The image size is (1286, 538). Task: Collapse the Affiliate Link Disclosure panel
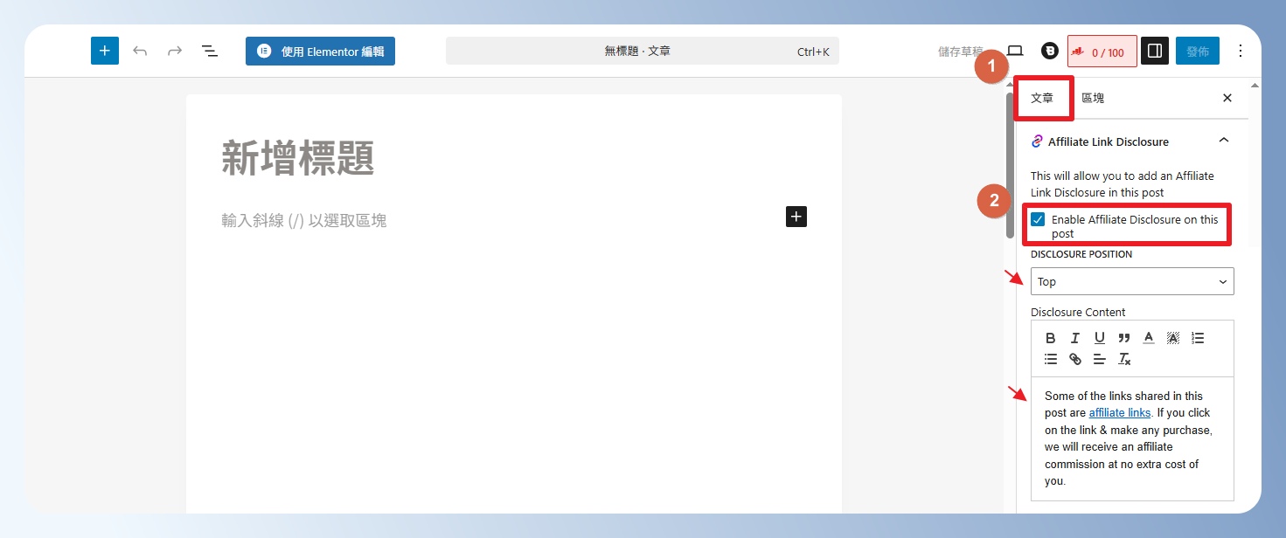pos(1223,141)
